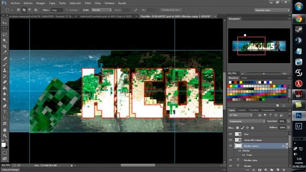The width and height of the screenshot is (306, 172).
Task: Toggle lock position icon
Action: point(248,128)
